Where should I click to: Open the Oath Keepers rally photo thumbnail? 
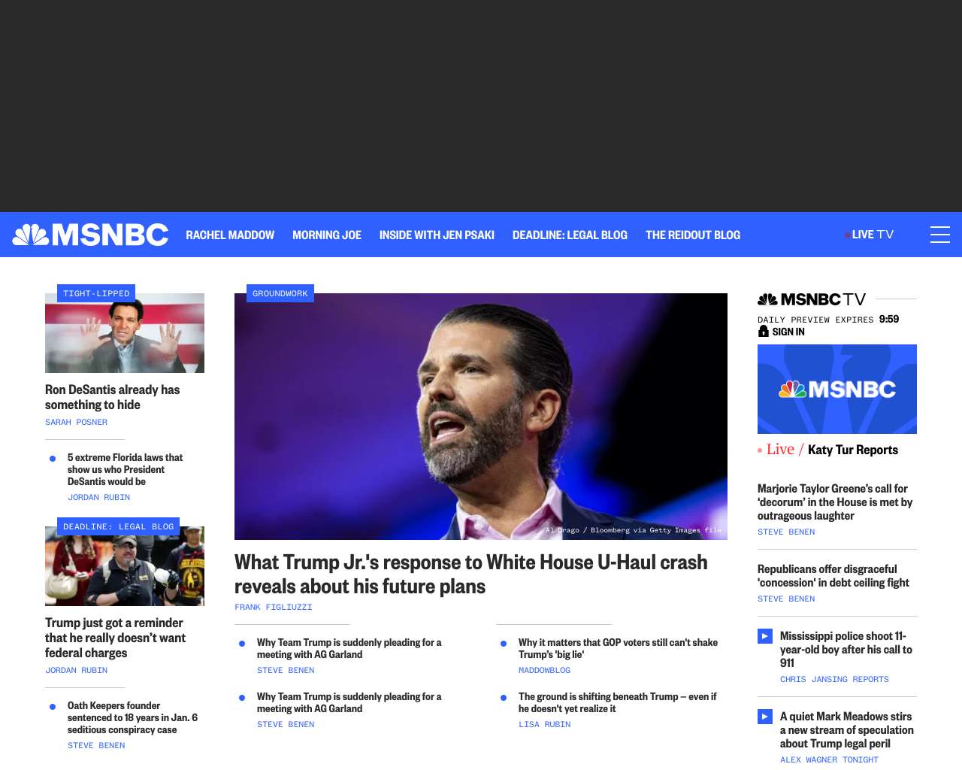click(x=125, y=566)
